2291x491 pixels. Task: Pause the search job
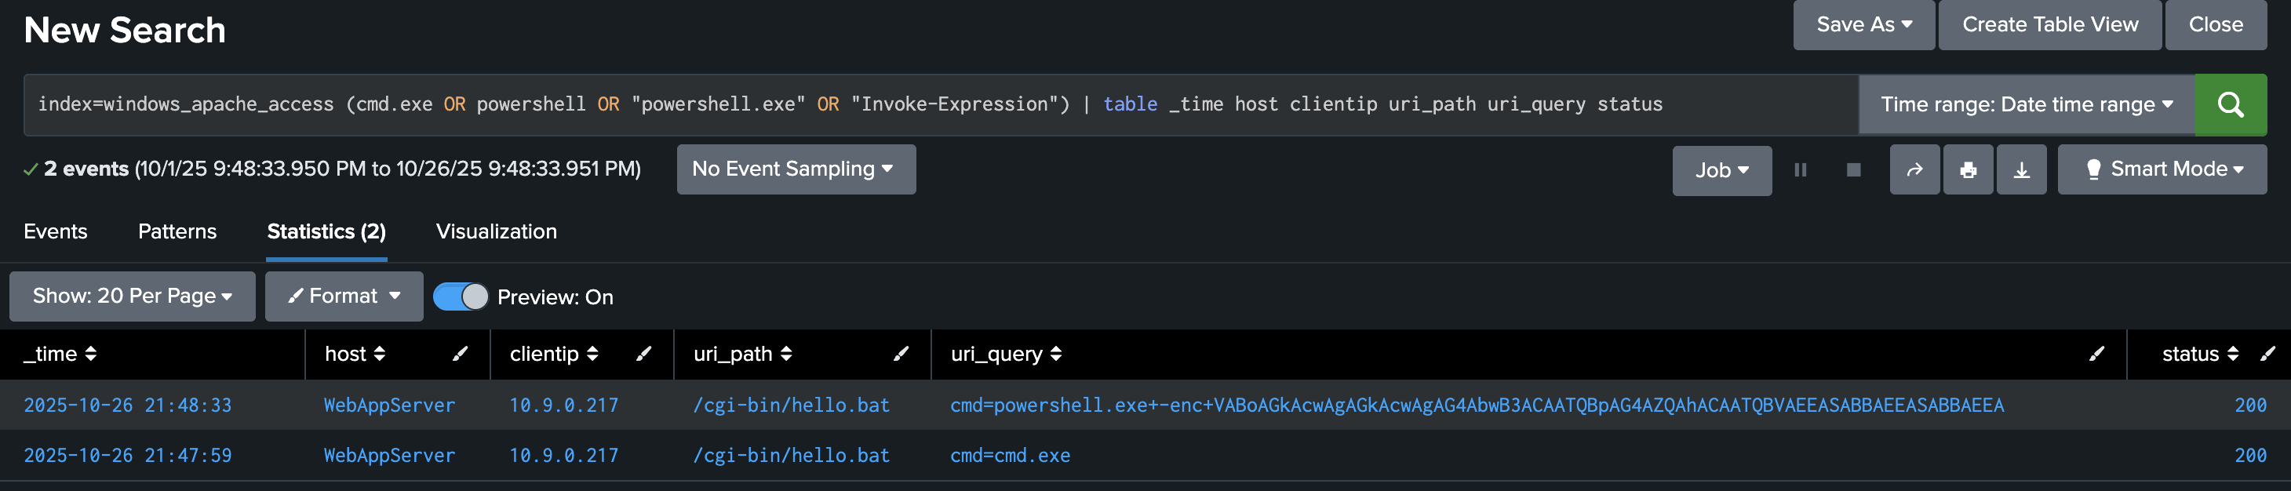(x=1800, y=170)
